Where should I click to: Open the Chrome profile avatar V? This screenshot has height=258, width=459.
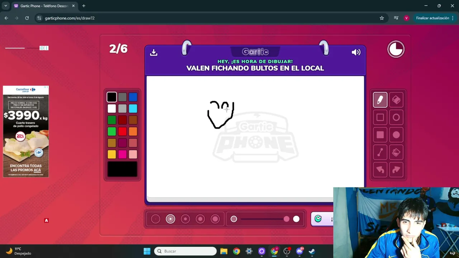click(406, 18)
